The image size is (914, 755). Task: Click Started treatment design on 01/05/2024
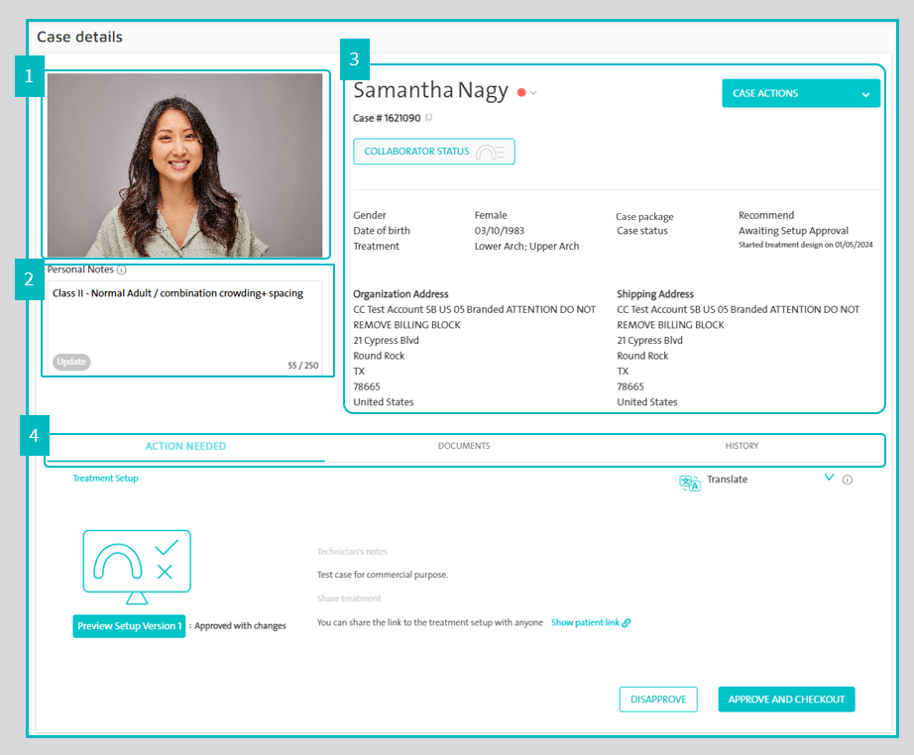point(806,245)
